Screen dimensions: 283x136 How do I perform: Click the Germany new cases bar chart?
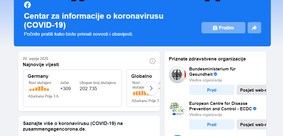pos(39,88)
